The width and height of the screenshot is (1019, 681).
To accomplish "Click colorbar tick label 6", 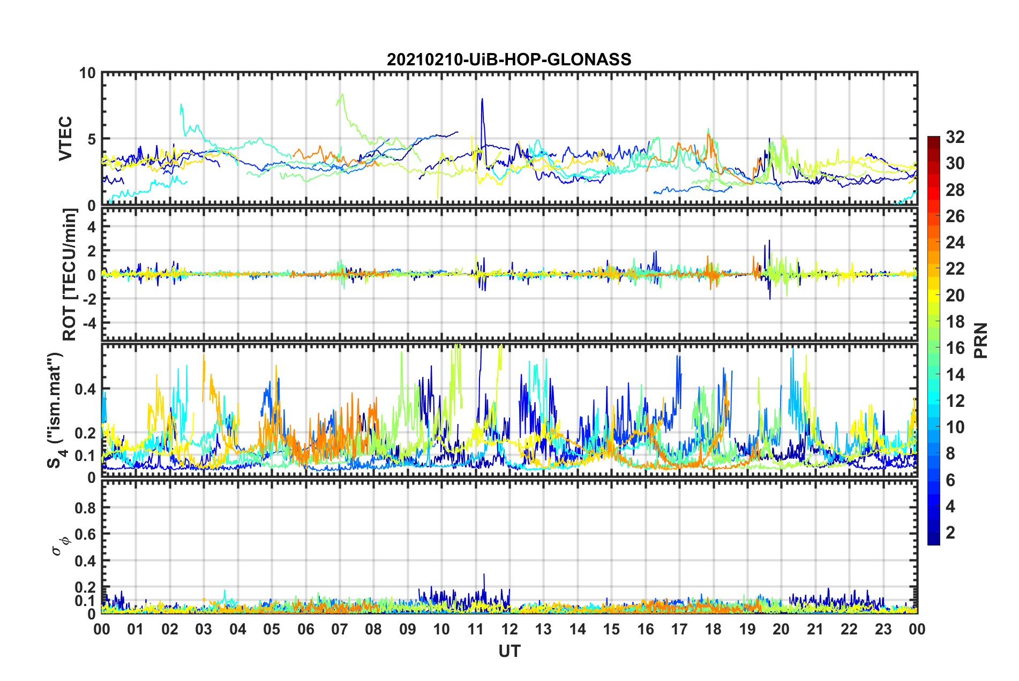I will coord(950,480).
